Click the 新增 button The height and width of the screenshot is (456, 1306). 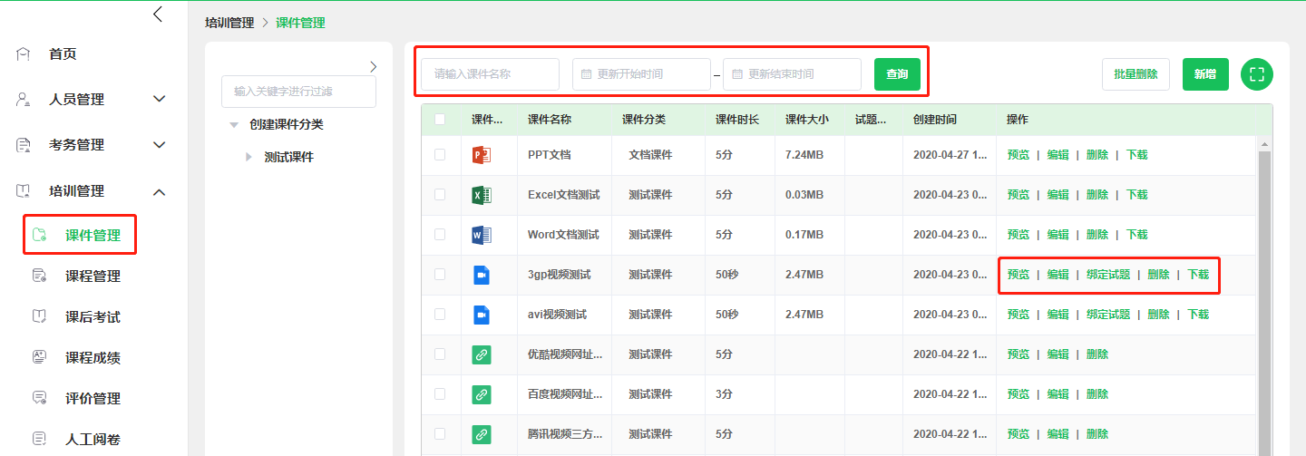1205,74
